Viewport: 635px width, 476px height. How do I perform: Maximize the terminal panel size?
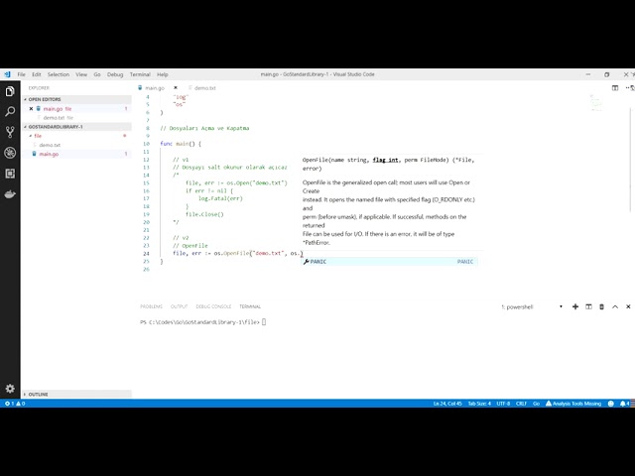click(x=615, y=306)
